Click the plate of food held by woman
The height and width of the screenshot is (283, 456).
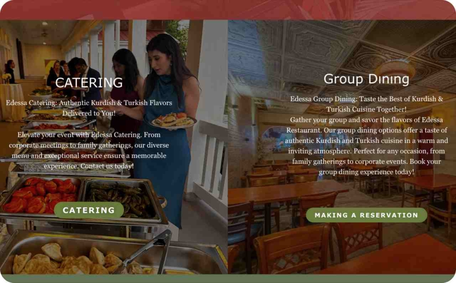coord(173,120)
